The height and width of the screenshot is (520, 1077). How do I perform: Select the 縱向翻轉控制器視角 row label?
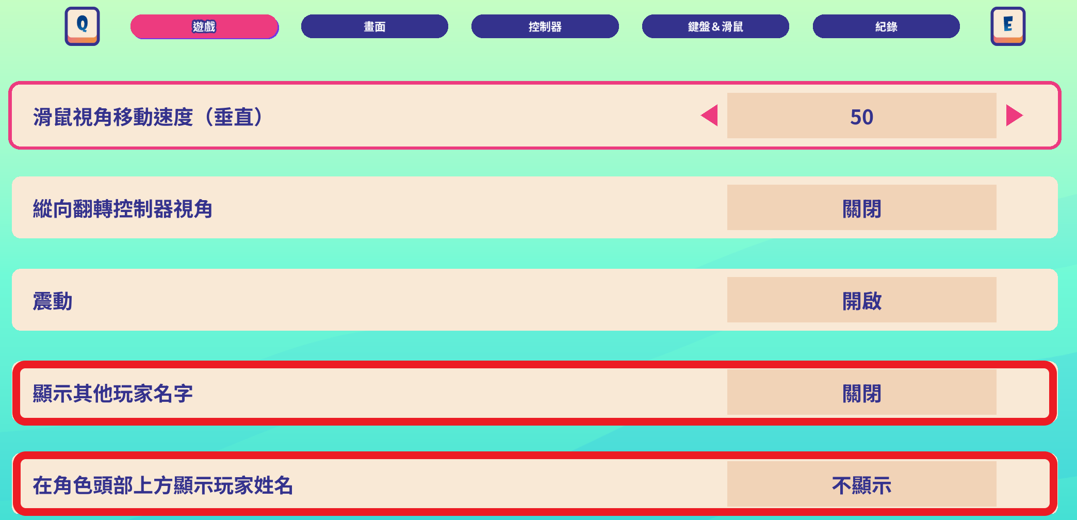click(123, 209)
